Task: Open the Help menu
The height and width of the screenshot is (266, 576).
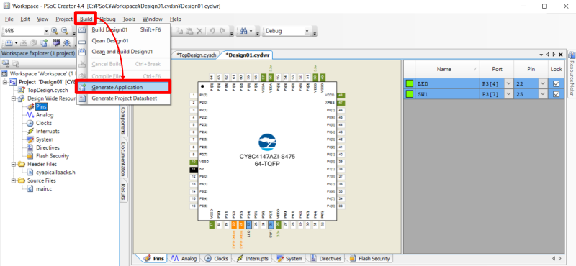Action: point(176,19)
